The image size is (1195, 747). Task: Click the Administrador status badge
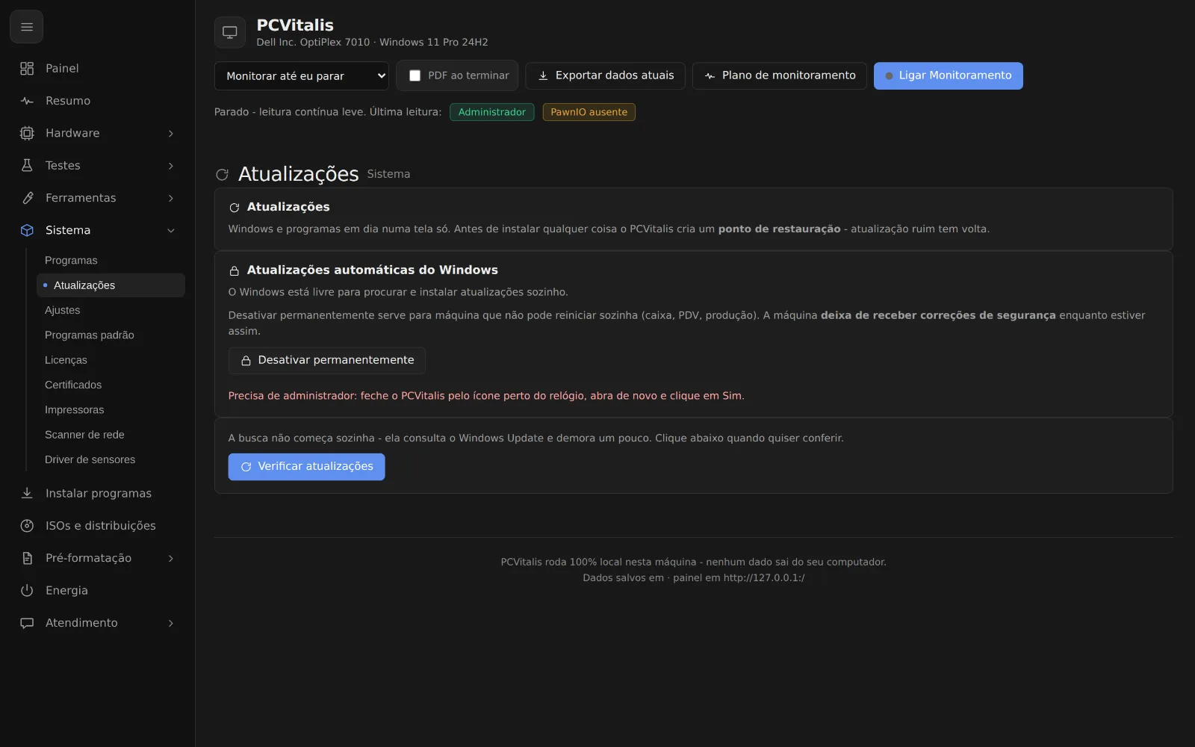coord(492,112)
